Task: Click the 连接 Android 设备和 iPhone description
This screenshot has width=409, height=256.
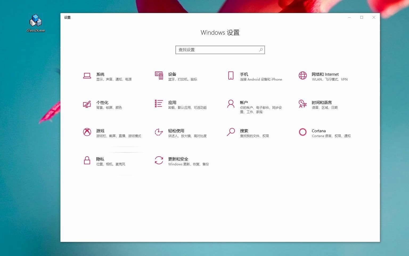Action: [x=261, y=79]
